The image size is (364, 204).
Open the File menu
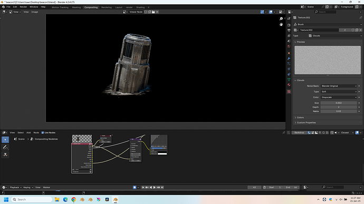point(8,7)
